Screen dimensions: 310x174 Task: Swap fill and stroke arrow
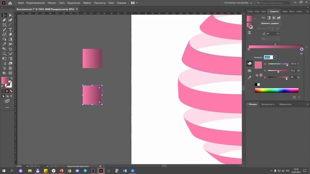coord(11,78)
